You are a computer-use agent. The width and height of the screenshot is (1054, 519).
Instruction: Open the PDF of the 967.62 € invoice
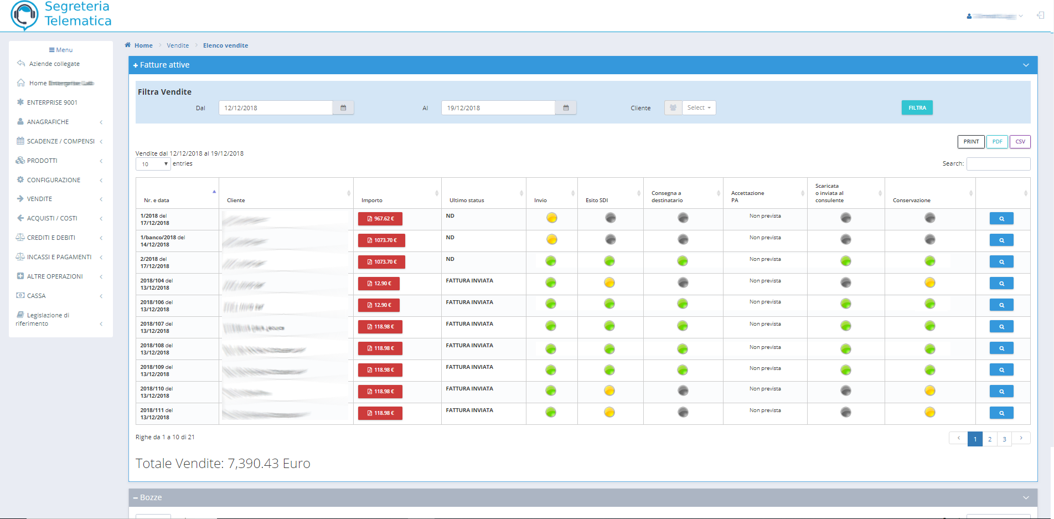(380, 219)
